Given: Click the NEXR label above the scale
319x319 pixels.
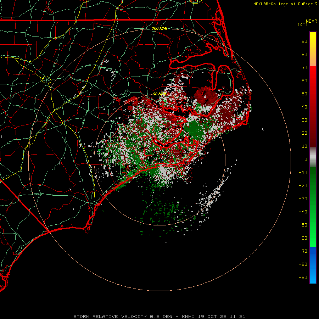Looking at the screenshot, I should pyautogui.click(x=312, y=21).
